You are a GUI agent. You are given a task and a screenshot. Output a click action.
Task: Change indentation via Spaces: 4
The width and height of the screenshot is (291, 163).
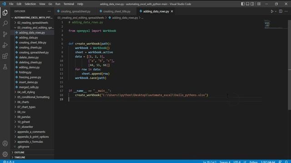[225, 162]
